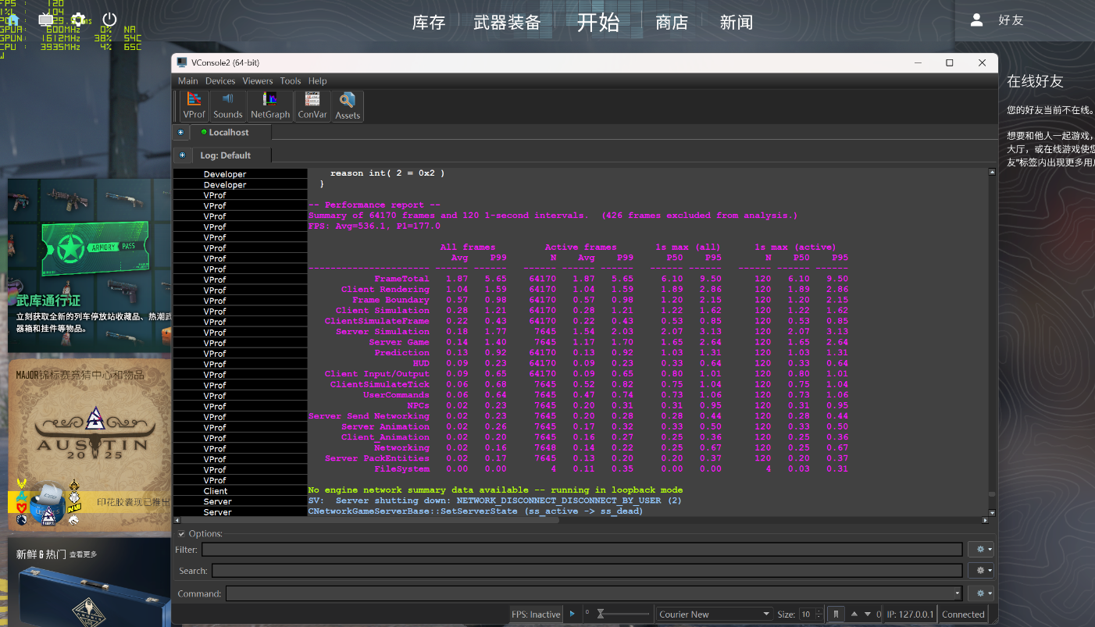
Task: Open the Sounds viewer
Action: (228, 105)
